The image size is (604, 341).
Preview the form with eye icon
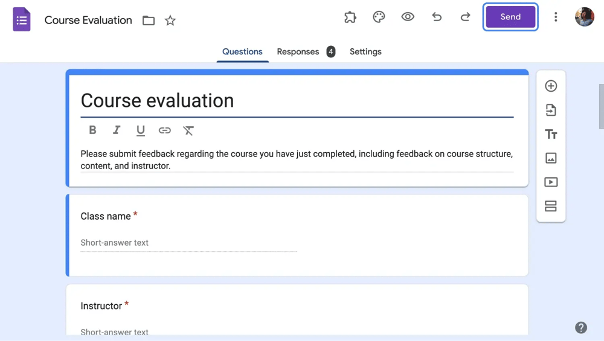pyautogui.click(x=408, y=17)
